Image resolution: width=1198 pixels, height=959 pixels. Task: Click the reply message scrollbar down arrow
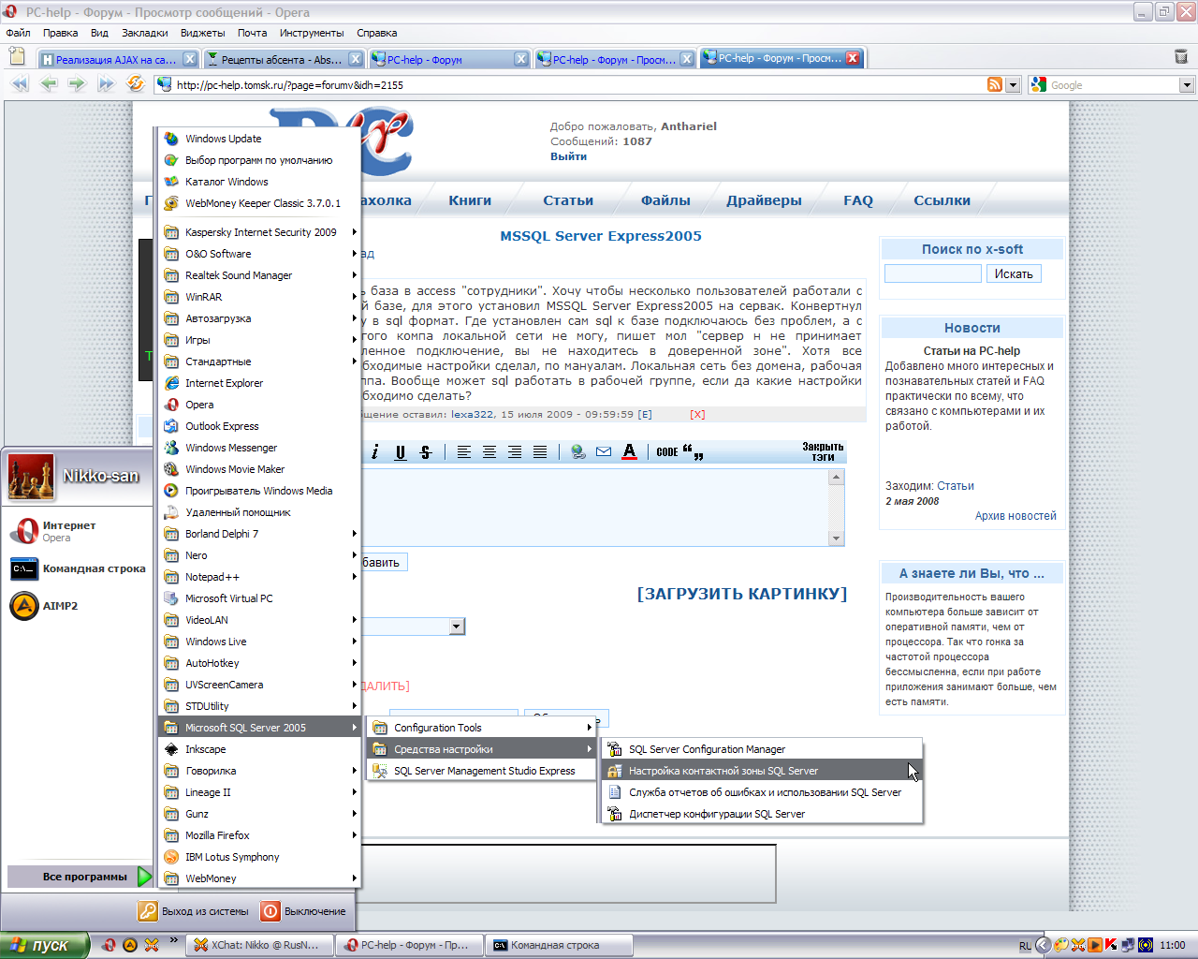837,539
